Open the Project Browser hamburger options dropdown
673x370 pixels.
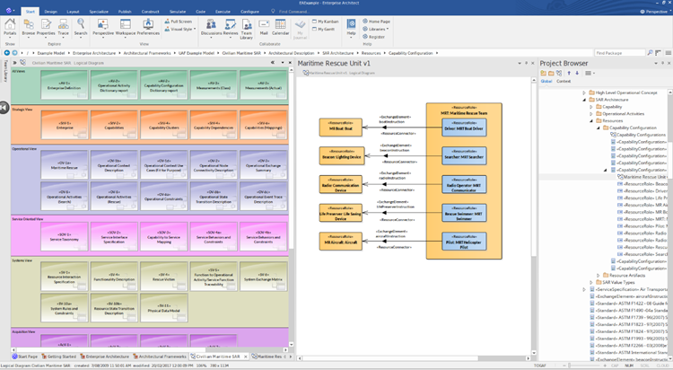[590, 73]
